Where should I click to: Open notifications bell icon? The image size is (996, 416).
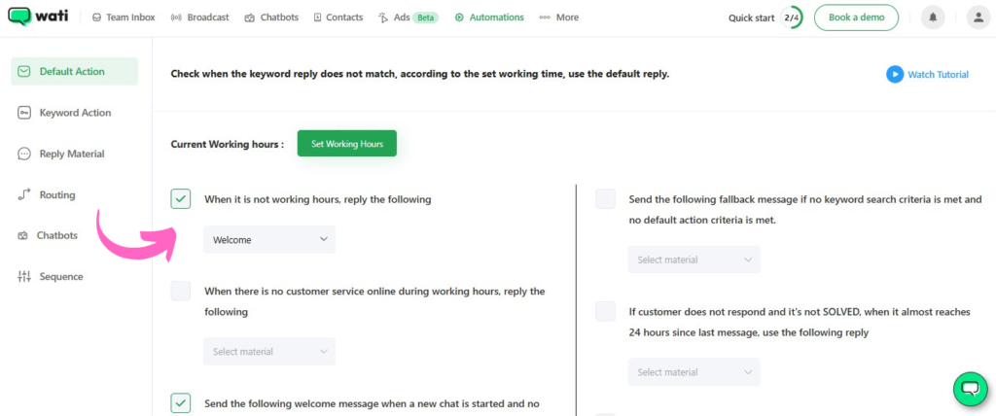(x=934, y=17)
